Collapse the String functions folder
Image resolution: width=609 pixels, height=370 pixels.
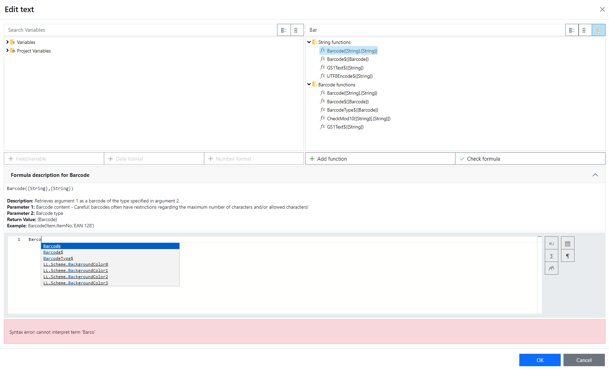(x=309, y=42)
